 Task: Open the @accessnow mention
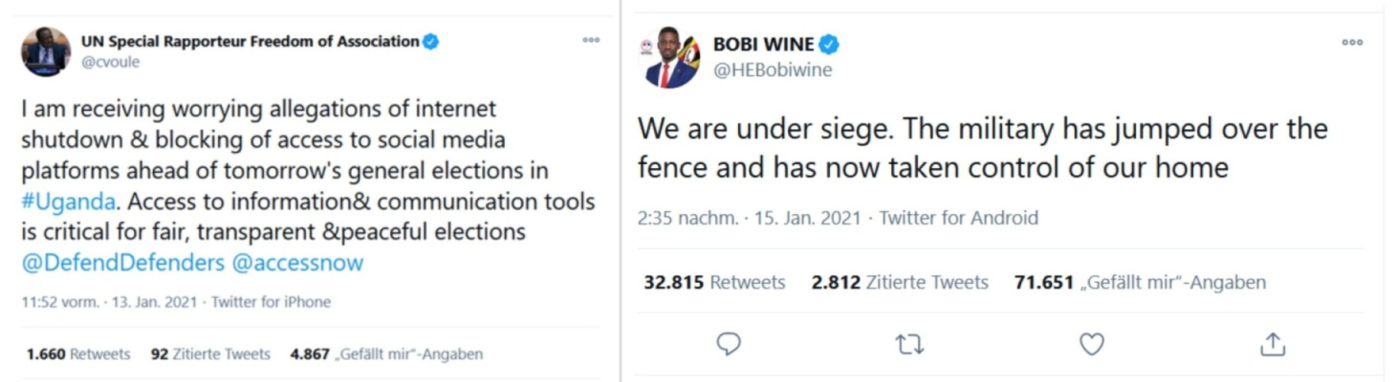coord(297,263)
